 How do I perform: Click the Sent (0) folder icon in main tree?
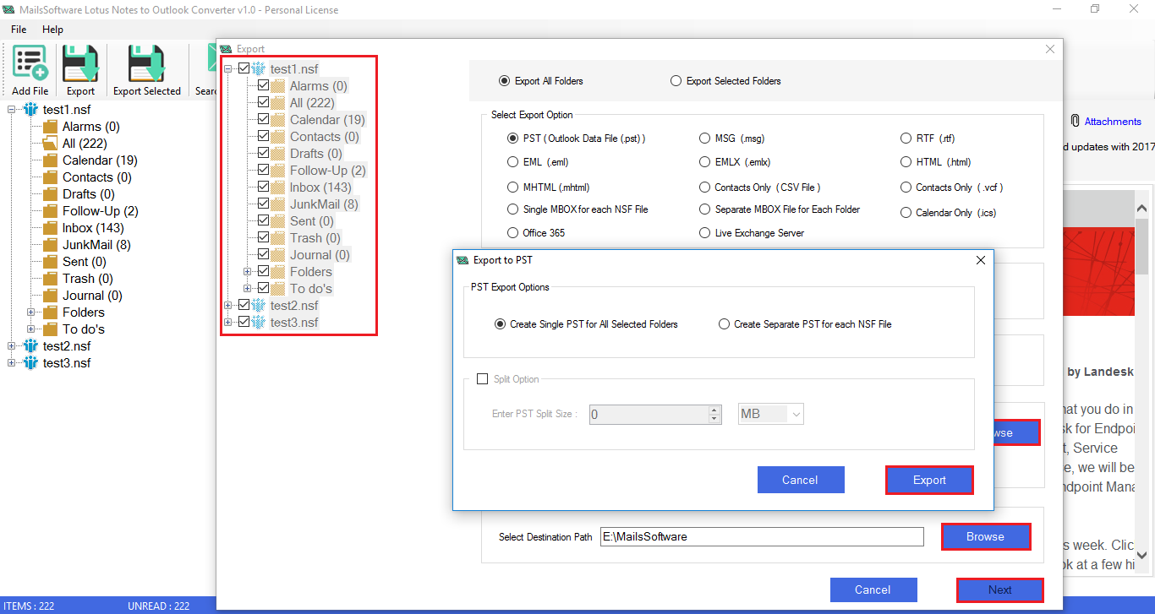pos(50,262)
